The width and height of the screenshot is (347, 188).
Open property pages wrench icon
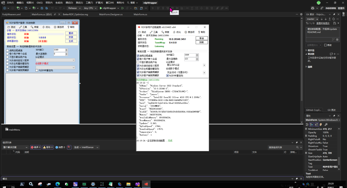pos(326,125)
